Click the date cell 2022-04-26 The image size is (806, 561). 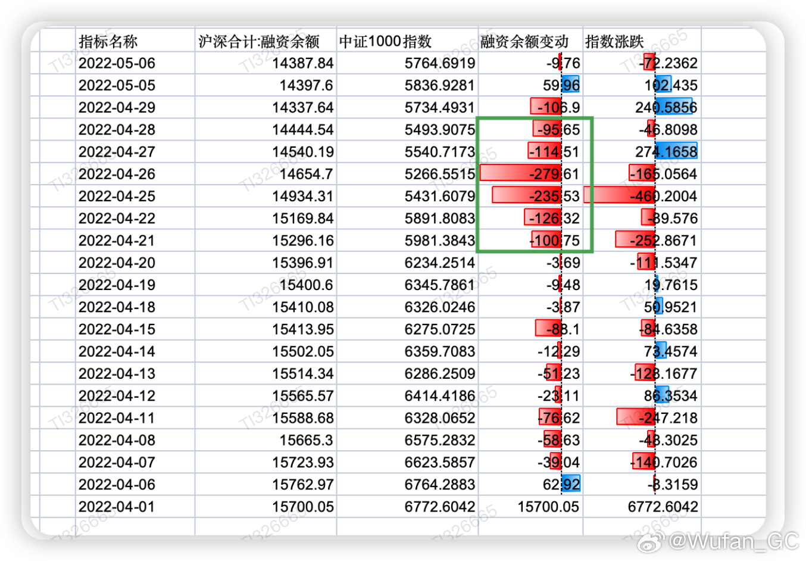(135, 174)
